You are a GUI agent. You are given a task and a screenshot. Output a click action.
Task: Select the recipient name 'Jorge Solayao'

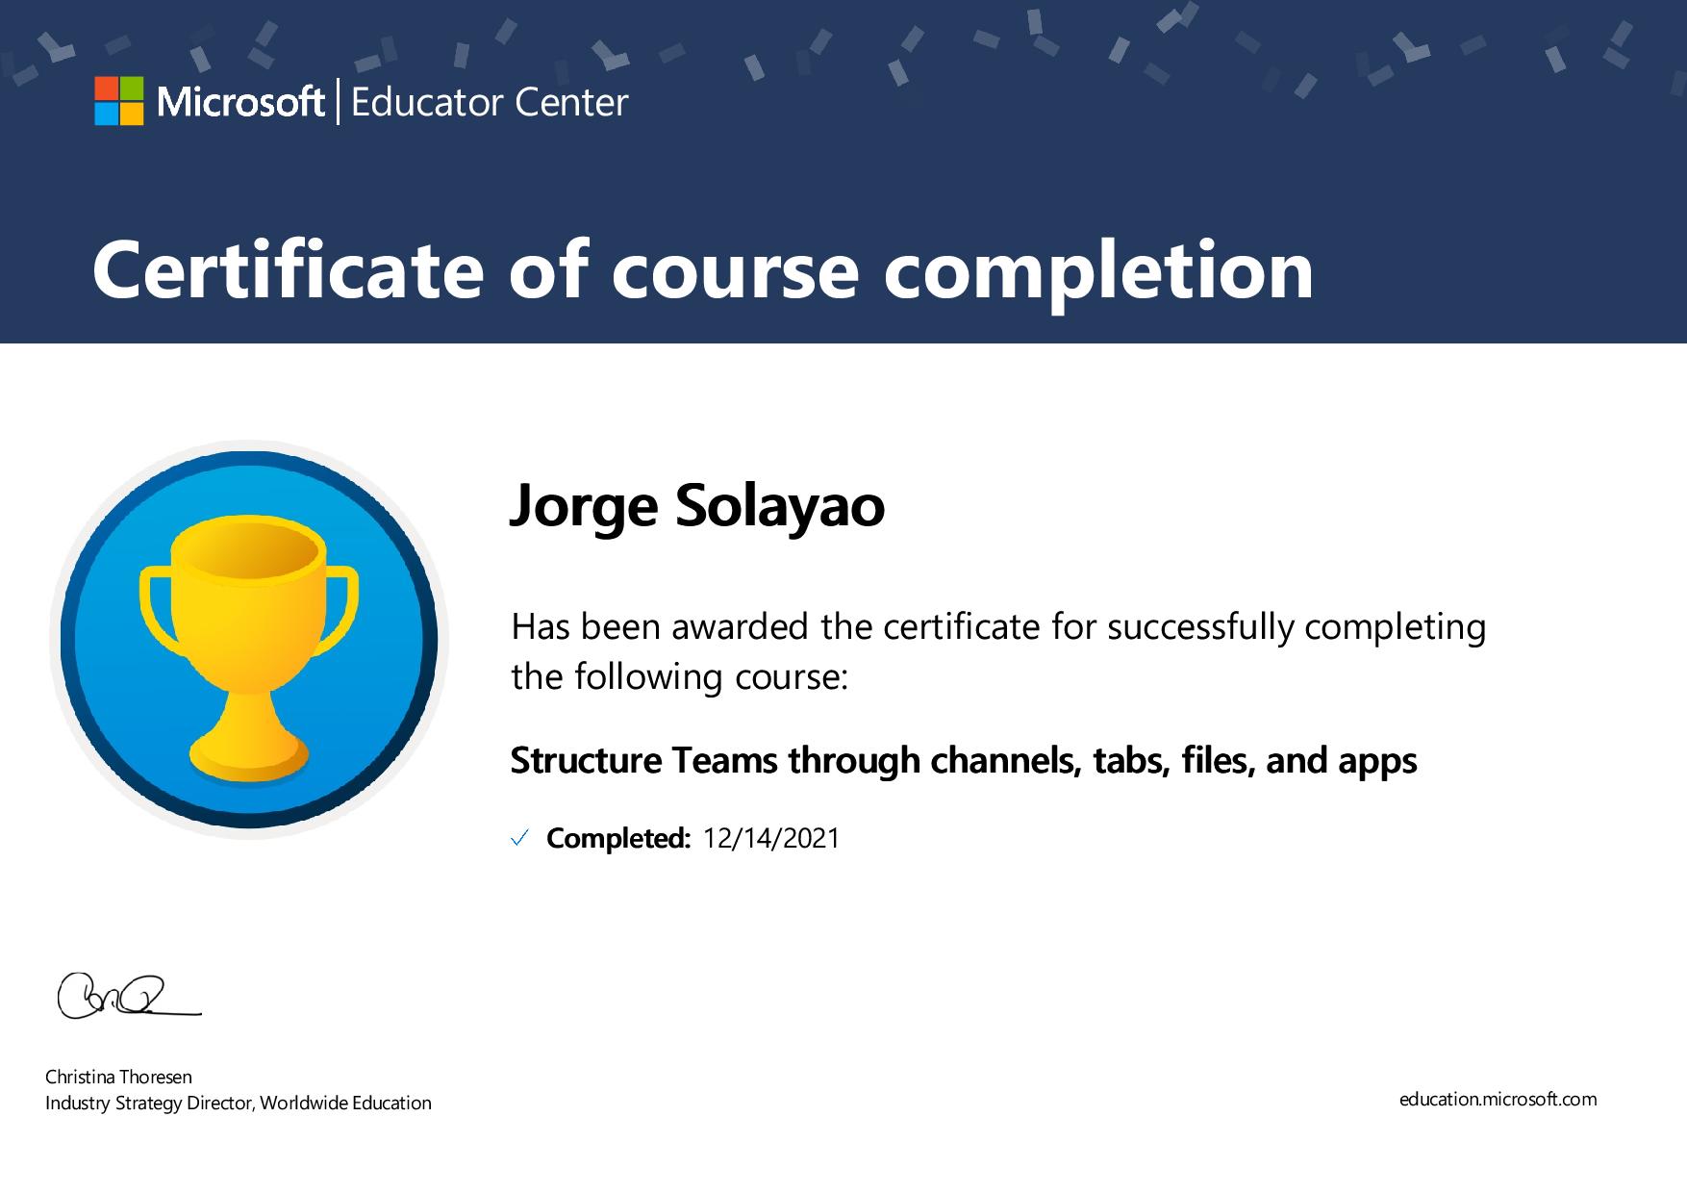point(697,505)
